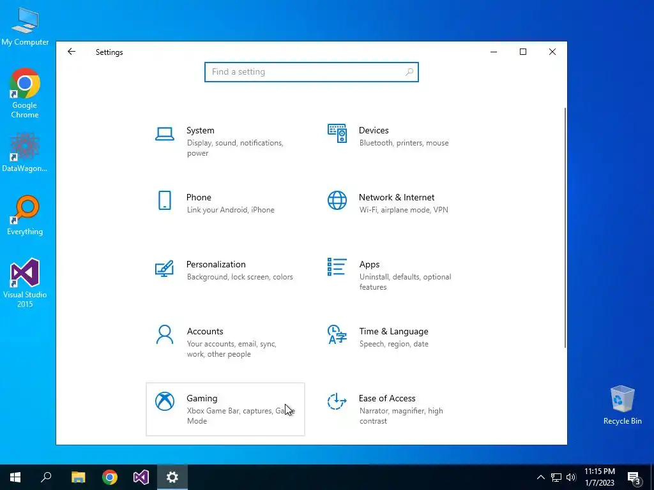
Task: Click the Accounts person icon
Action: (x=165, y=334)
